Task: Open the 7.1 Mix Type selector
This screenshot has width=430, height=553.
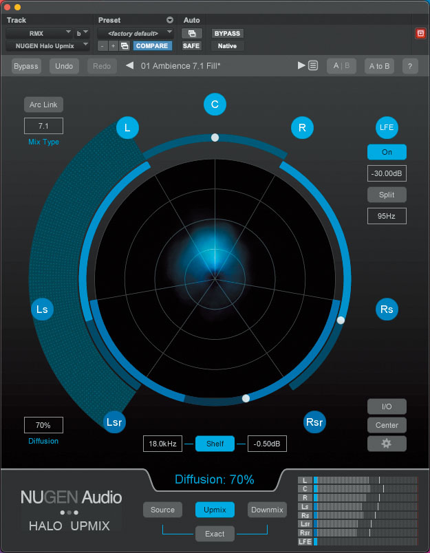Action: (43, 126)
